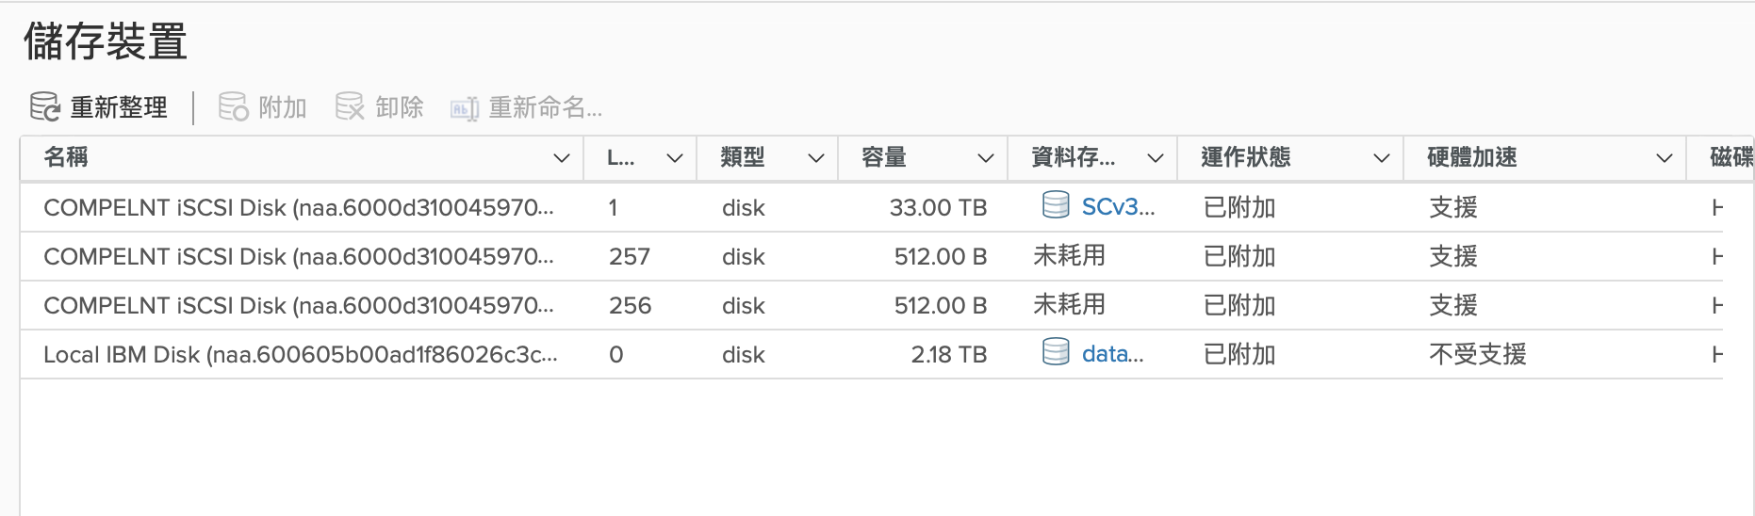This screenshot has height=516, width=1755.
Task: Expand the LUN column dropdown chevron
Action: point(675,158)
